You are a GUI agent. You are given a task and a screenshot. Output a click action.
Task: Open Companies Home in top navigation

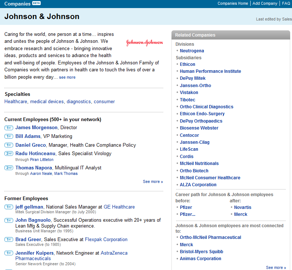coord(233,3)
